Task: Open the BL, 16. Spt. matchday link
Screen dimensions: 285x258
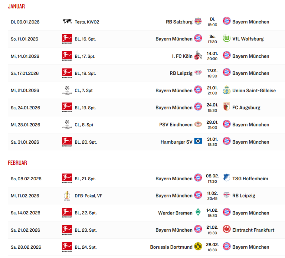Action: coord(85,39)
